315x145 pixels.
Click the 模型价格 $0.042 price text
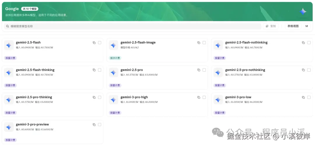(129, 47)
